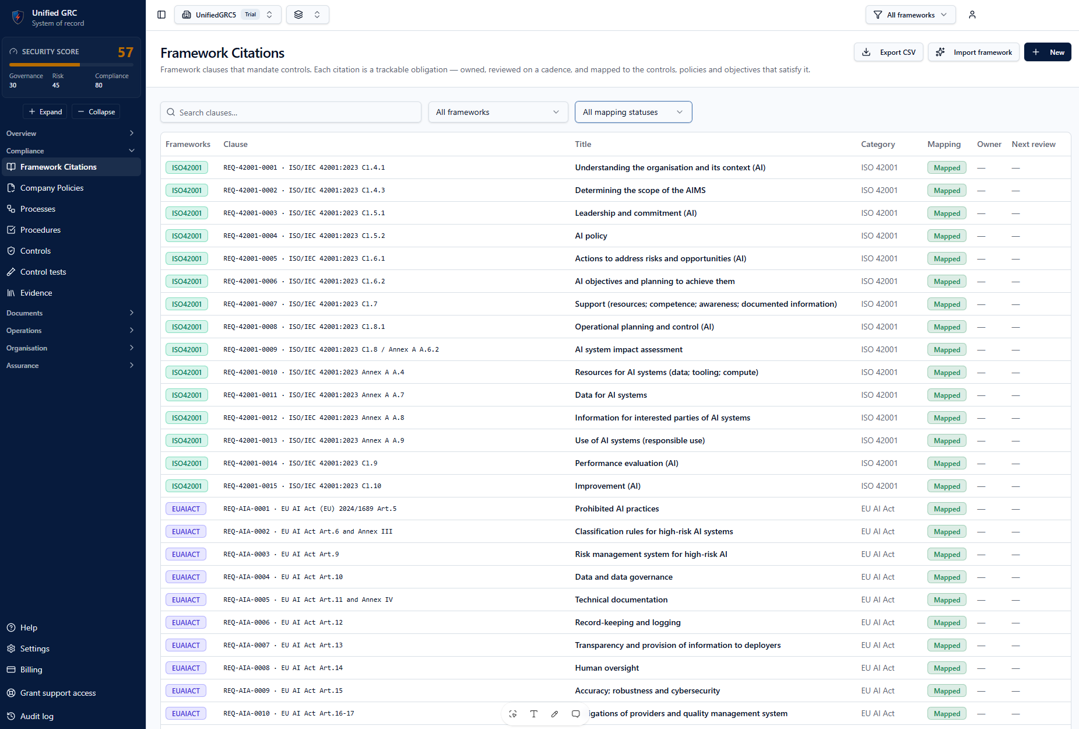Open 'Data for AI systems' citation
Screen dimensions: 1079x729
(611, 395)
